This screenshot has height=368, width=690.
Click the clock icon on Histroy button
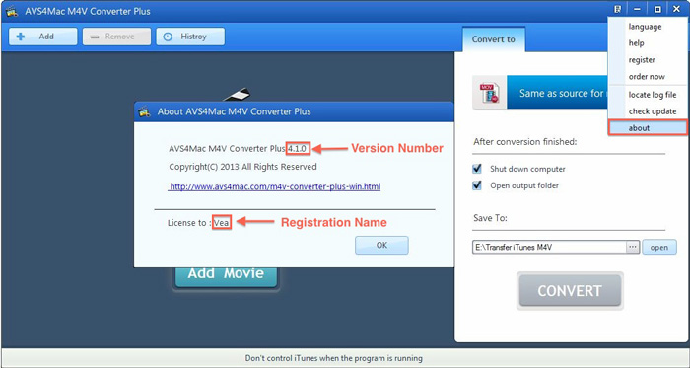168,37
